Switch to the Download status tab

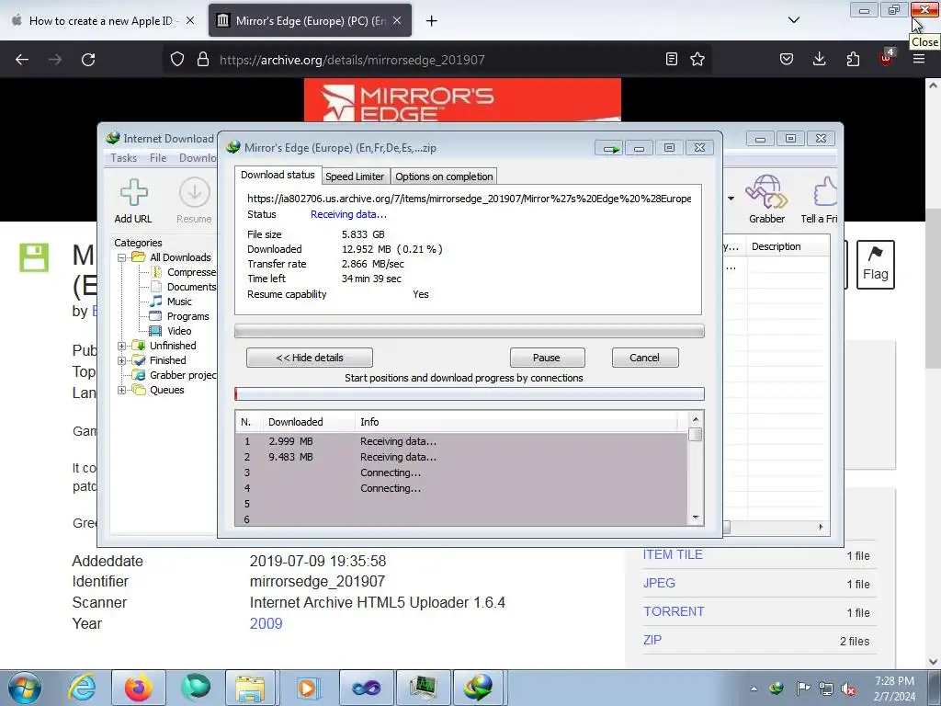click(278, 176)
